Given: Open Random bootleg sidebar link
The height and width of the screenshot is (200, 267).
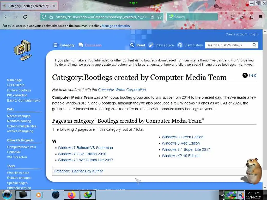Looking at the screenshot, I should point(19,121).
